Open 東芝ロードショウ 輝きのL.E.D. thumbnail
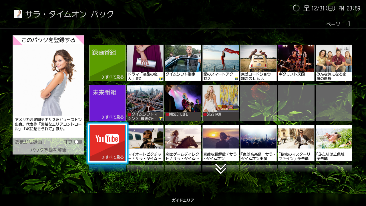The image size is (366, 206). 258,63
